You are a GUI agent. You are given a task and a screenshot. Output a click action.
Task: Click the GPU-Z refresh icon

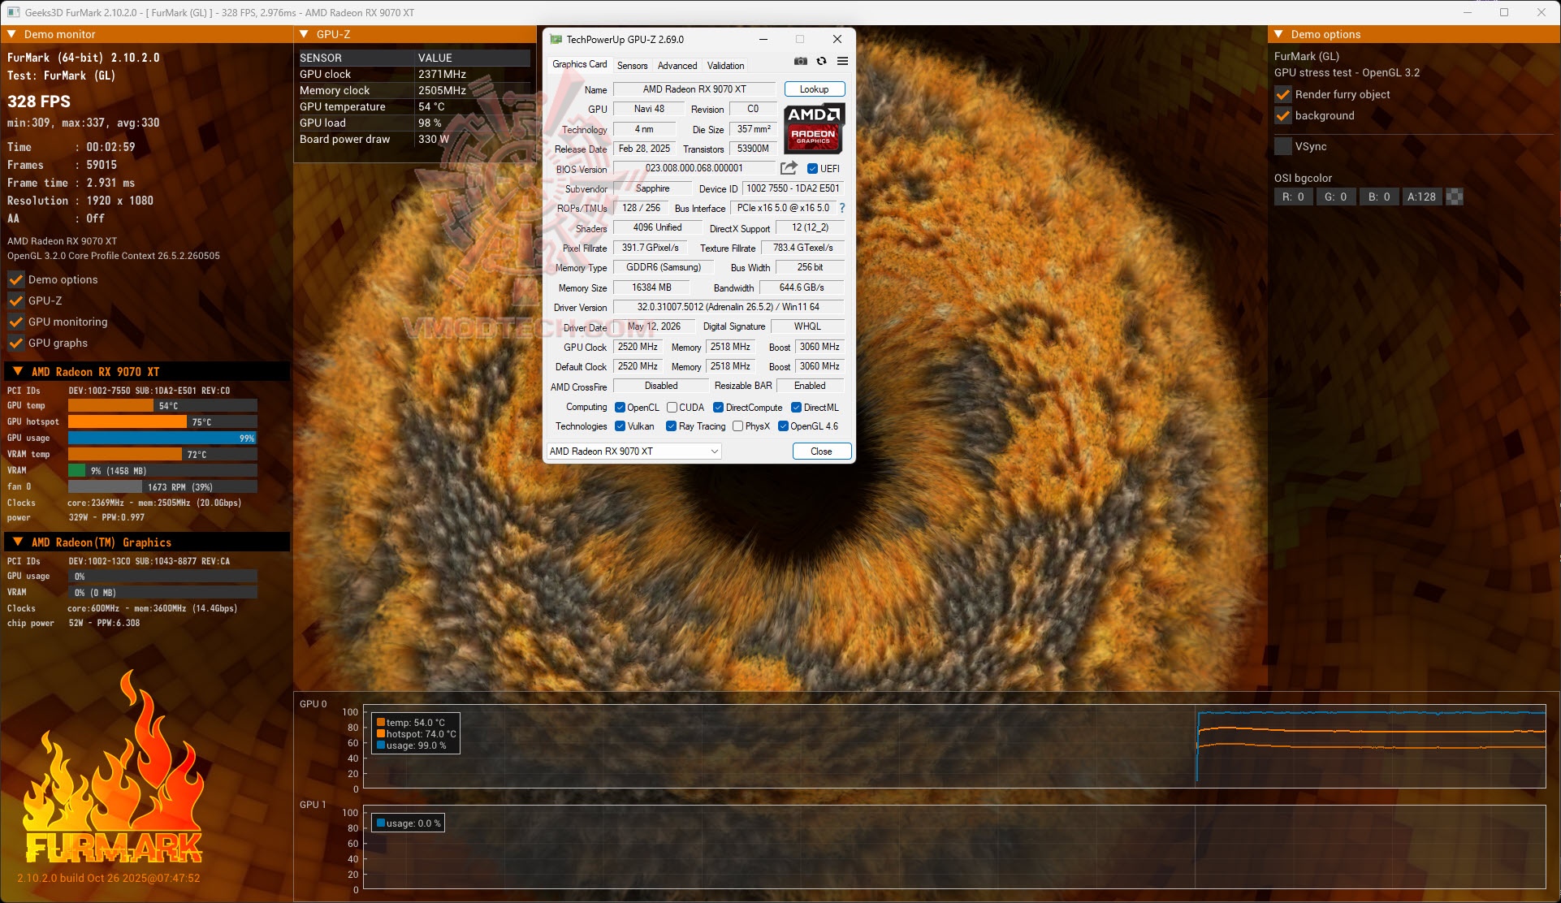[822, 62]
